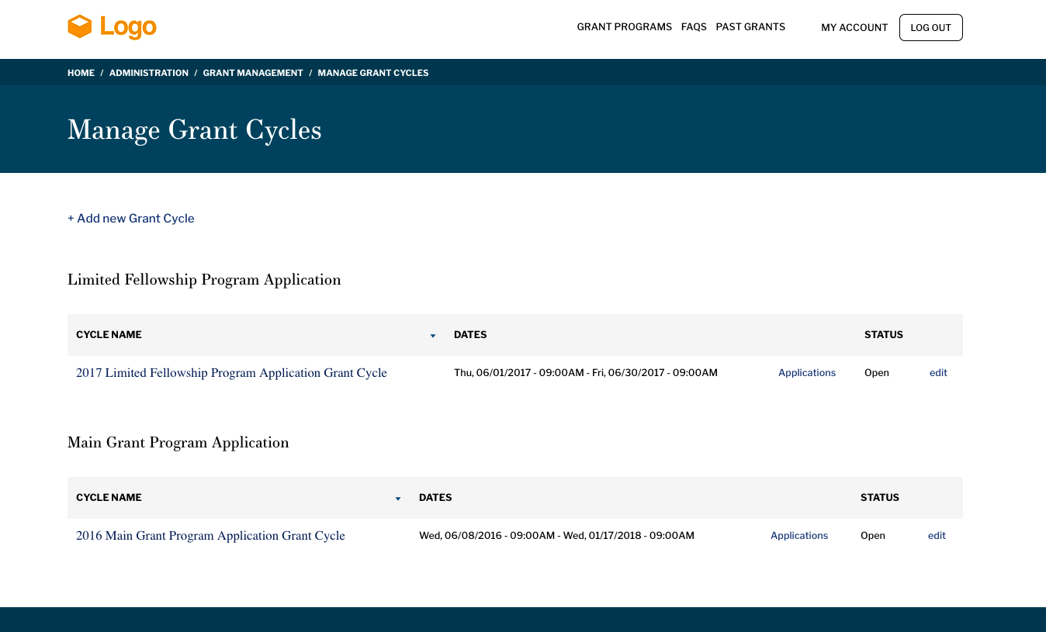Open 2016 Main Grant Program cycle

[210, 536]
